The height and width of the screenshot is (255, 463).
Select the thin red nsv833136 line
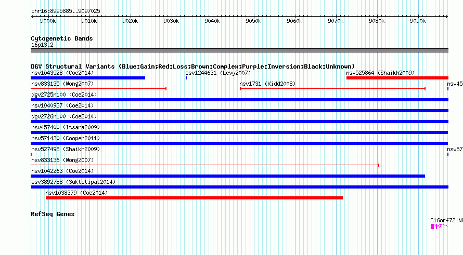point(205,165)
